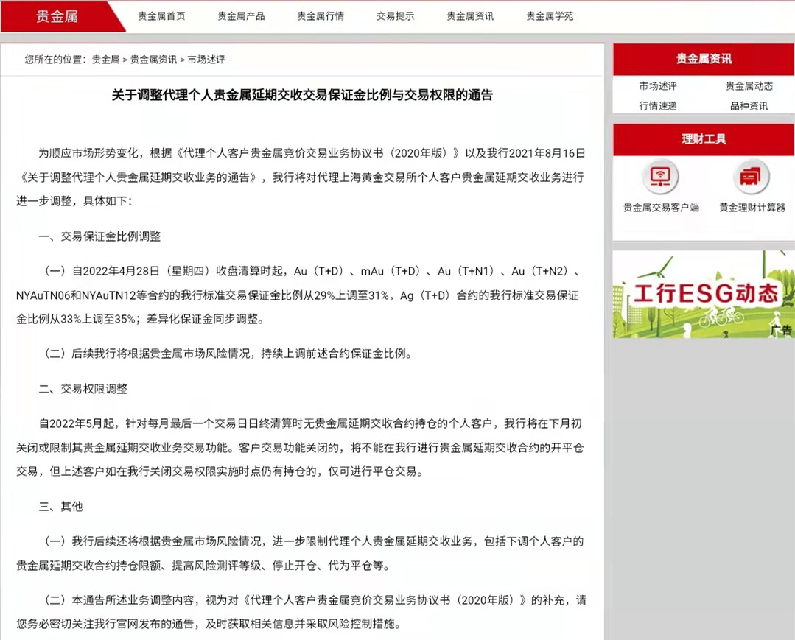Click the article headline about margin ratio adjustment
The height and width of the screenshot is (640, 795).
point(301,95)
